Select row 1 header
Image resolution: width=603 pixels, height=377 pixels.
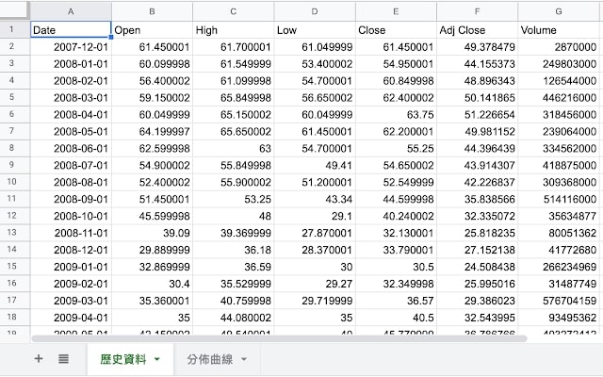(x=15, y=29)
